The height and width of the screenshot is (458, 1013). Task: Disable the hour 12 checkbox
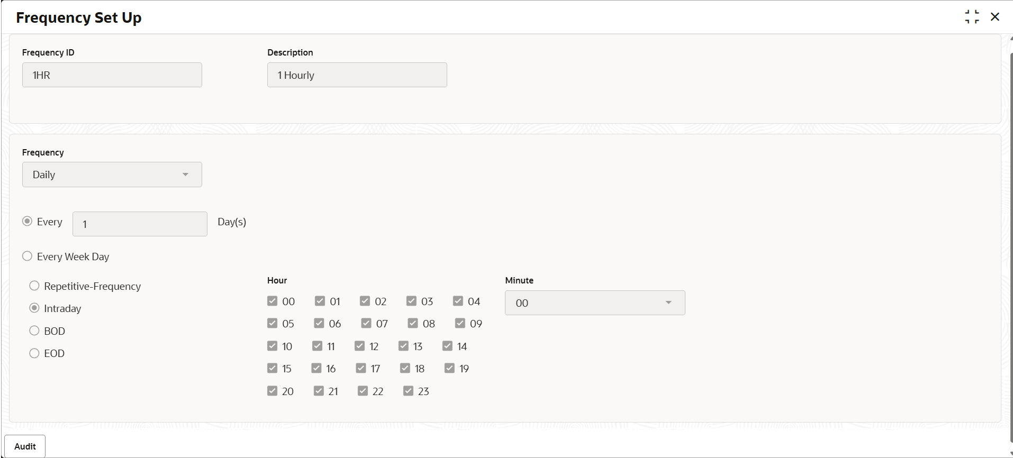[x=360, y=346]
